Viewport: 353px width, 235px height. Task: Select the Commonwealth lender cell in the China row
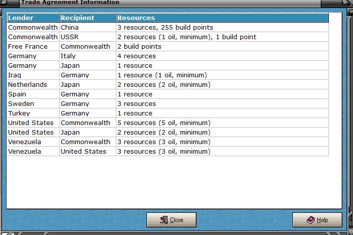(33, 27)
